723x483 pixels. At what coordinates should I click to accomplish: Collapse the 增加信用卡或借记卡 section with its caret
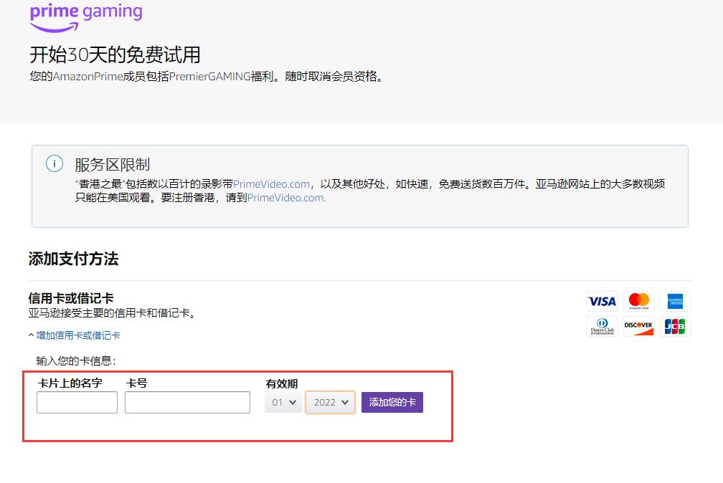coord(32,335)
